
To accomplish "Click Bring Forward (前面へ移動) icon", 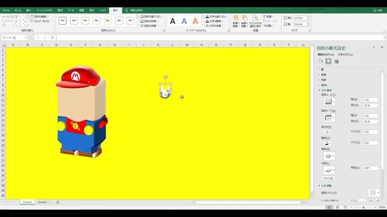I will click(x=236, y=18).
